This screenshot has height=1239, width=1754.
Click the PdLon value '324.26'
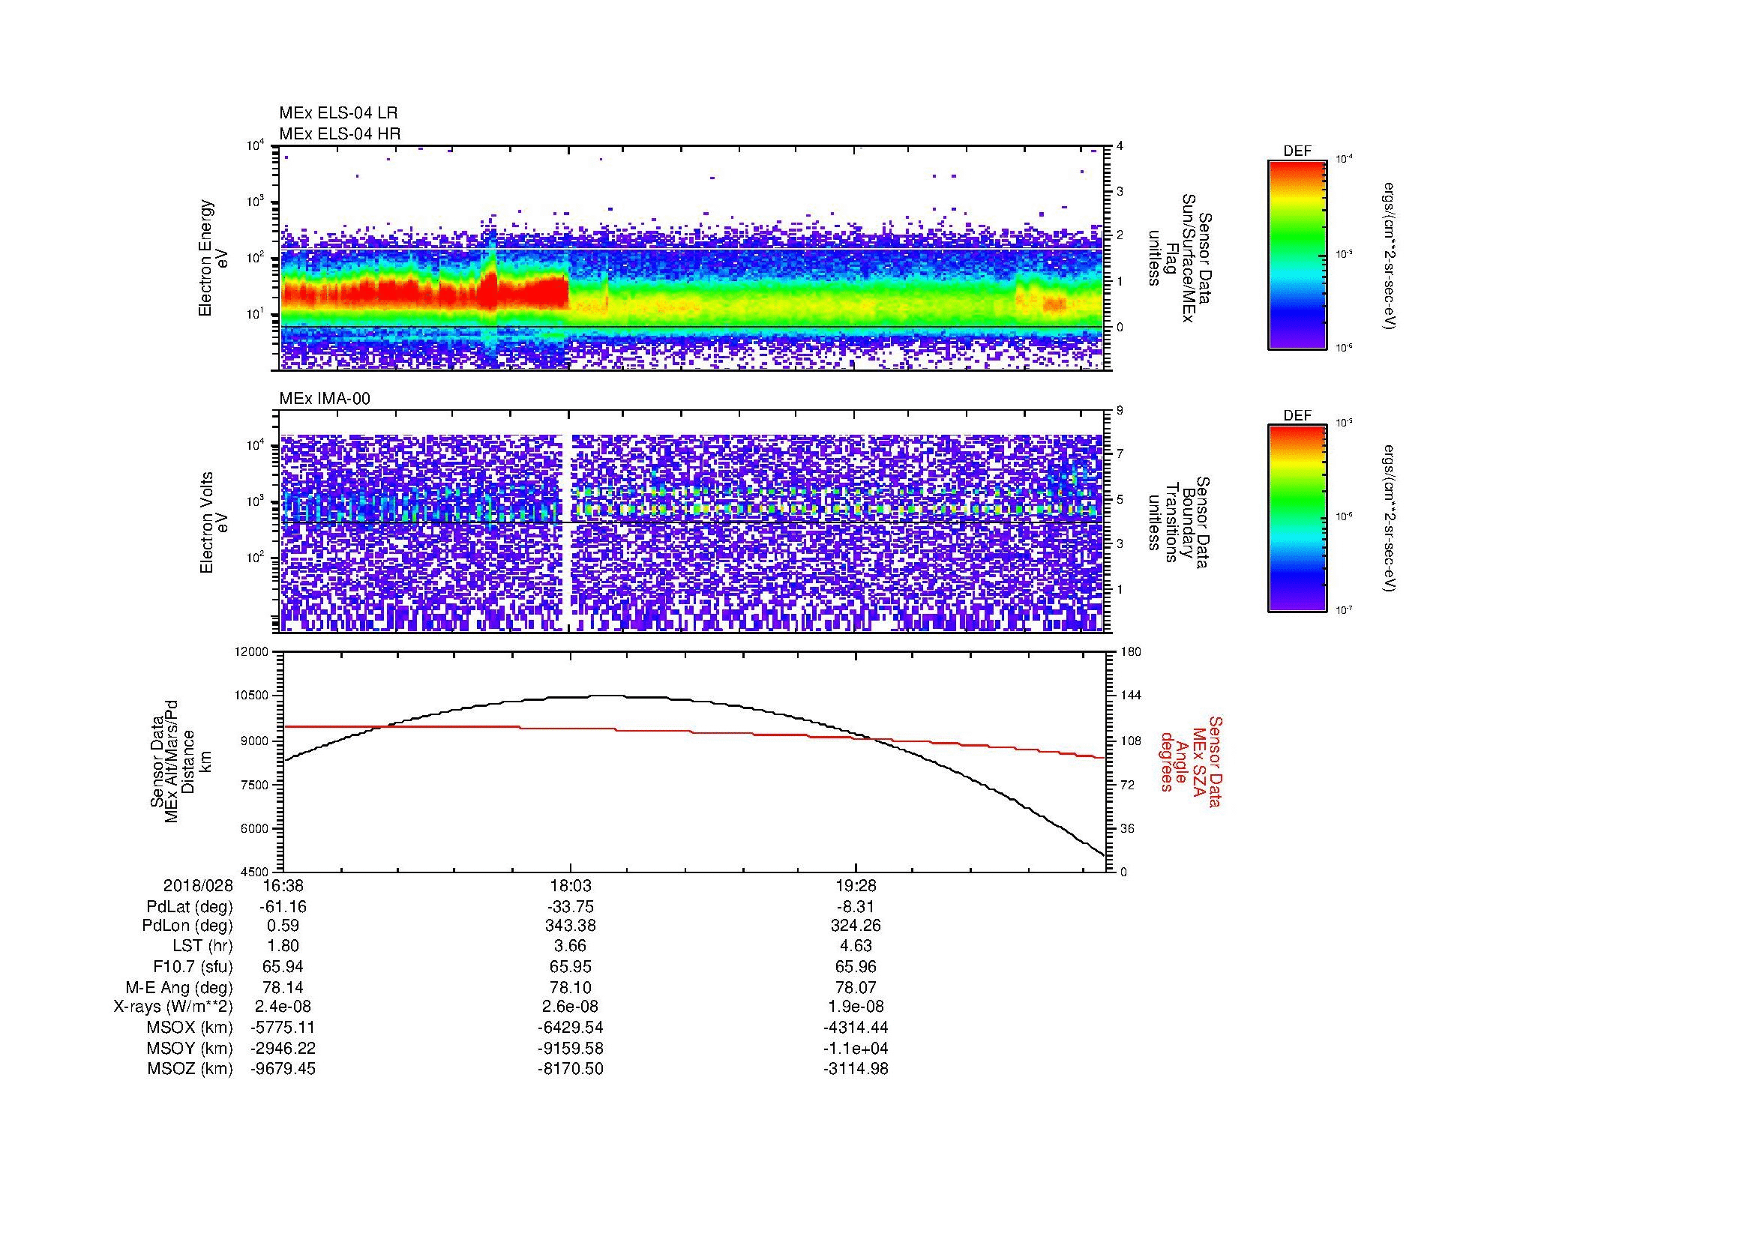(x=856, y=926)
